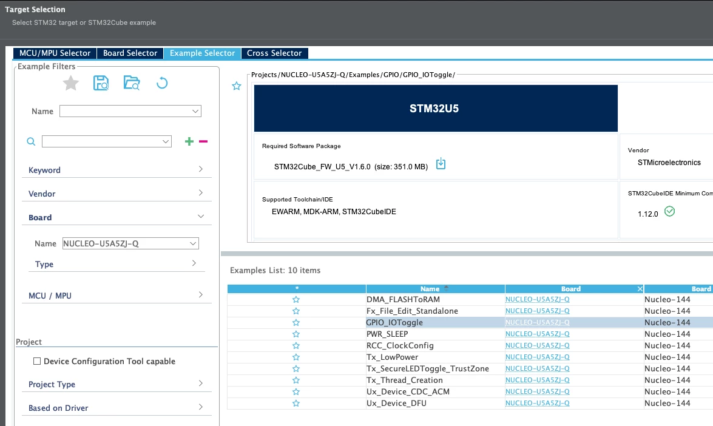Download the STM32Cube_FW_U5_V1.6.0 package
The width and height of the screenshot is (713, 426).
pyautogui.click(x=441, y=164)
